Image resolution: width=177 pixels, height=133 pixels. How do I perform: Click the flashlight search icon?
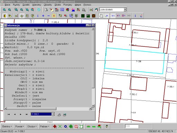(x=52, y=10)
